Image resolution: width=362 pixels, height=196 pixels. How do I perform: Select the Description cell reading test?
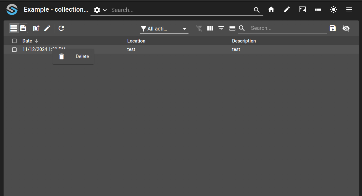236,49
